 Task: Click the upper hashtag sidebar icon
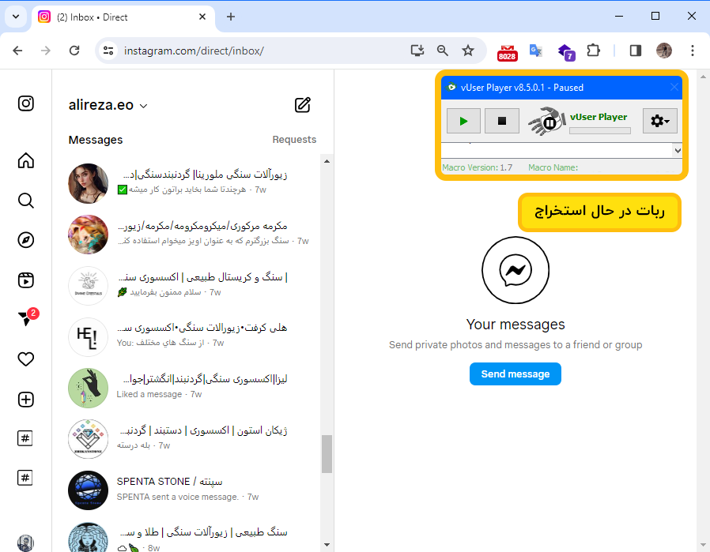[25, 438]
